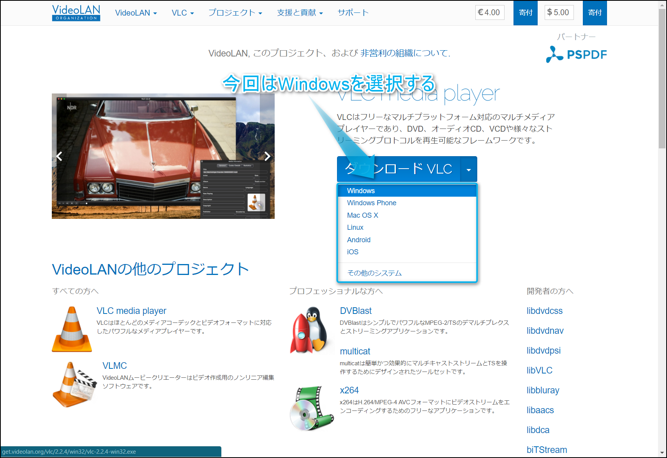Click the PSPDF partner logo
This screenshot has height=458, width=667.
(576, 55)
